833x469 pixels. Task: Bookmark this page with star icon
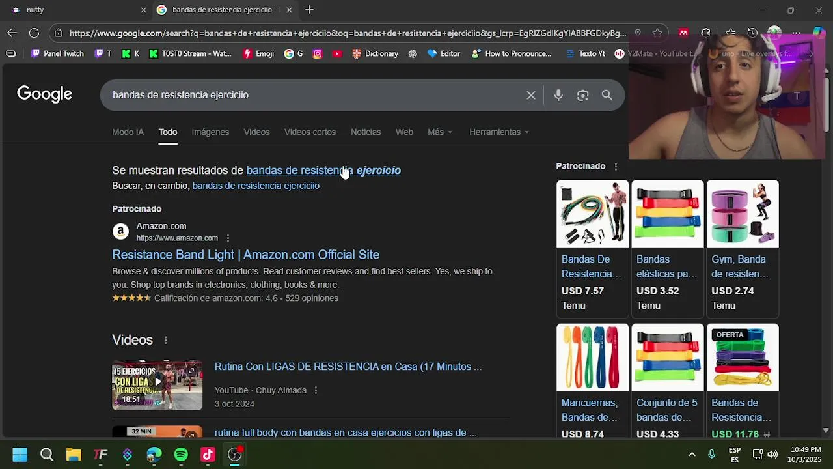(657, 33)
